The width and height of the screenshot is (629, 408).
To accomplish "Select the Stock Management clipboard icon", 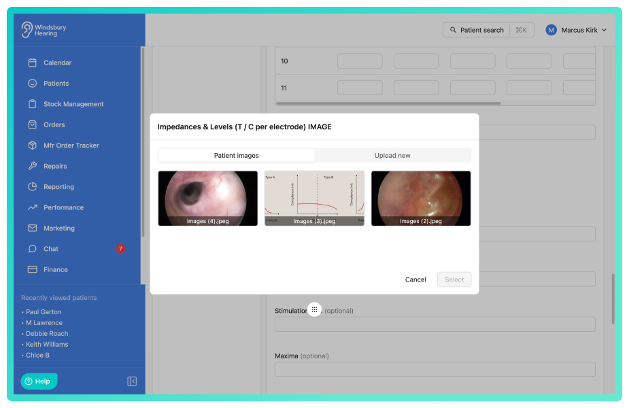I will pos(33,104).
